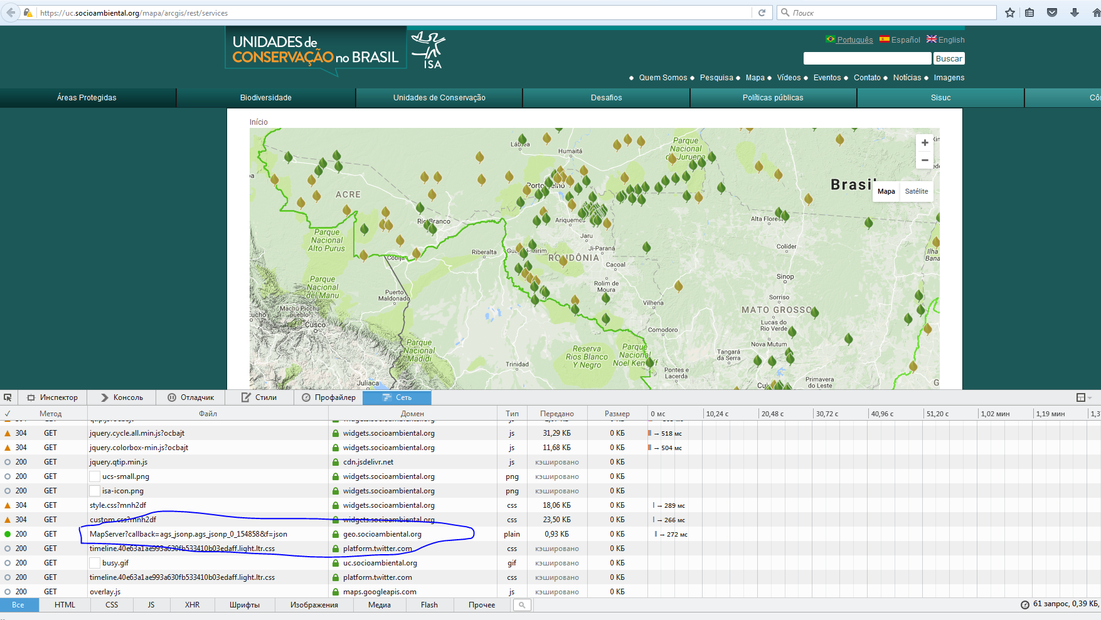Bookmark this page with the star icon
Screen dimensions: 1101x620
pyautogui.click(x=1009, y=13)
